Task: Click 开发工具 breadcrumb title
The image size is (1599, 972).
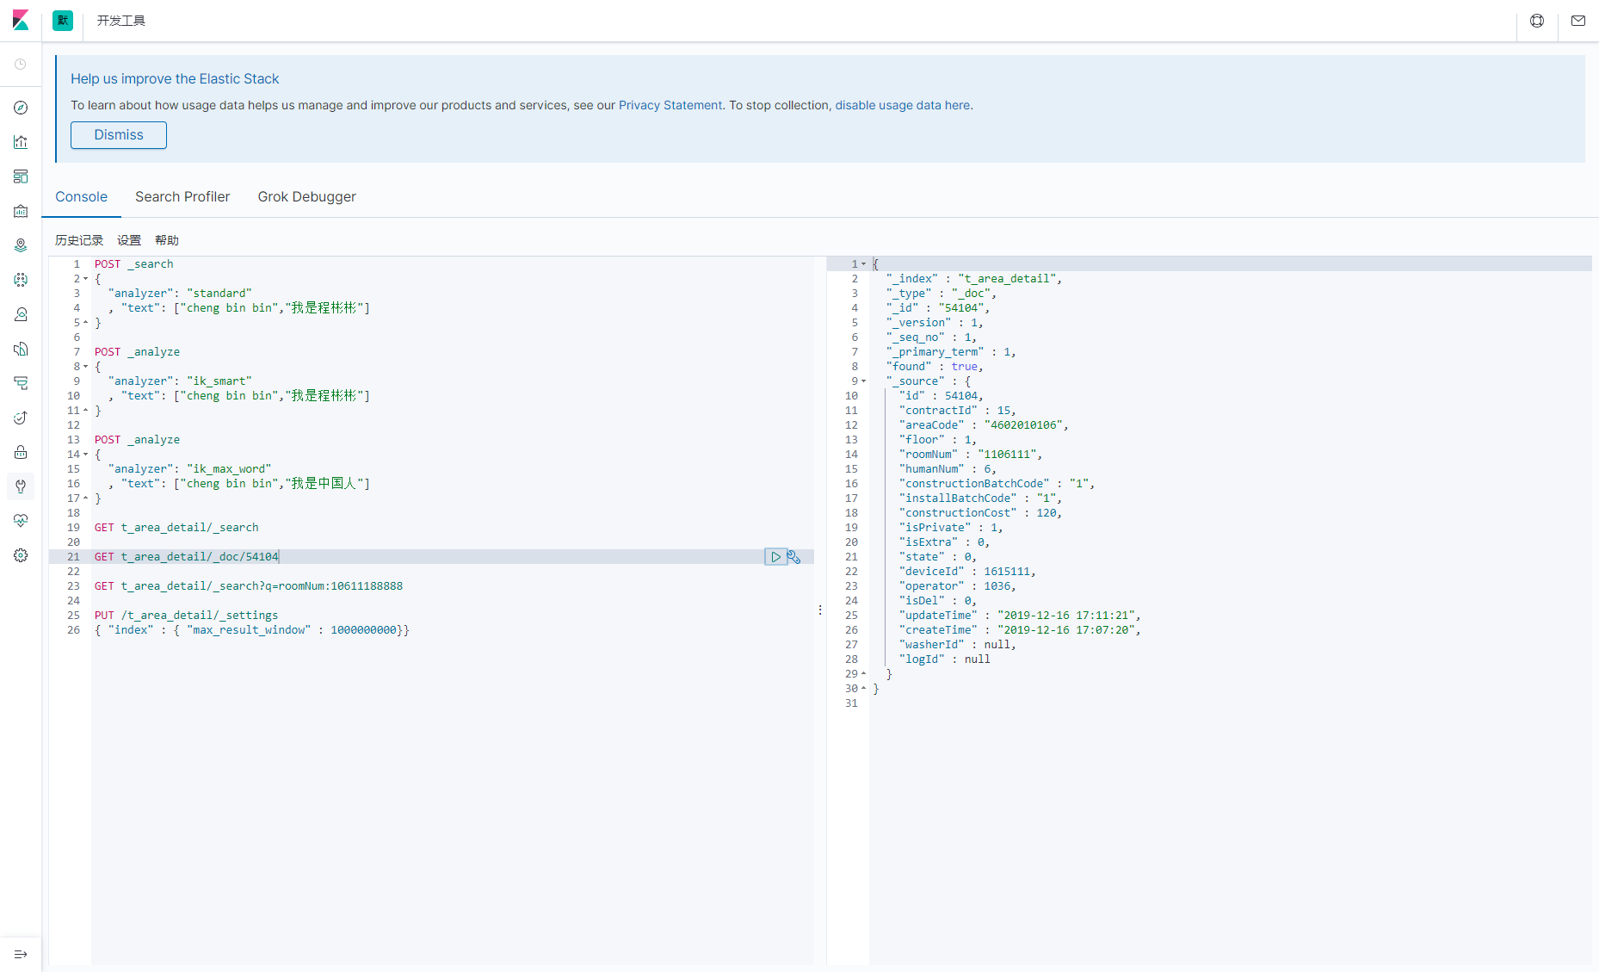Action: (x=121, y=21)
